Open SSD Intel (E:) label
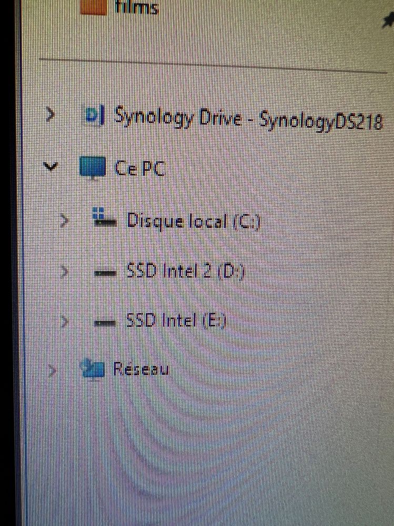This screenshot has width=394, height=526. (176, 321)
